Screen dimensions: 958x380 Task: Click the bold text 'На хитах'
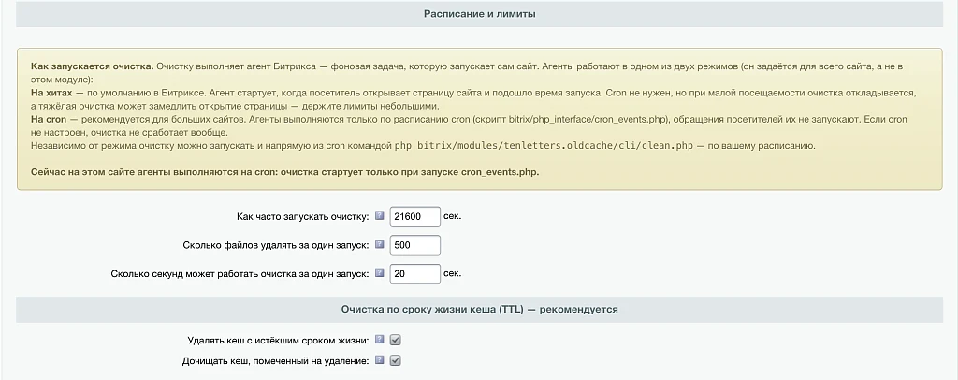(51, 94)
